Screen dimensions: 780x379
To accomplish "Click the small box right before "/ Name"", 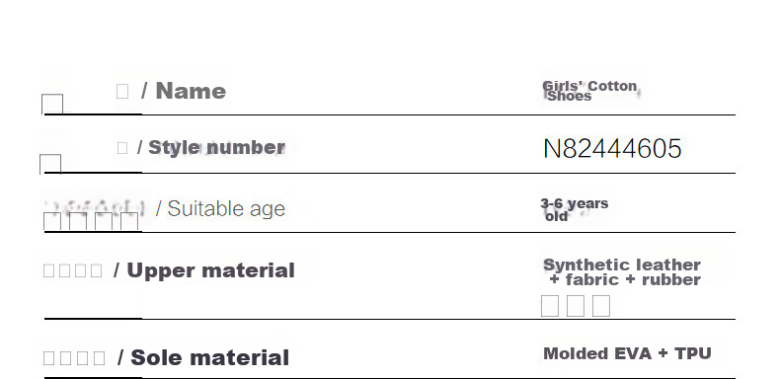I will pos(122,91).
